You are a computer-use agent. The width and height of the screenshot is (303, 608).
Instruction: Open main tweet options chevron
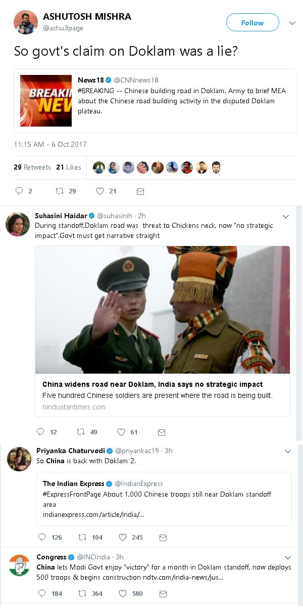point(292,23)
